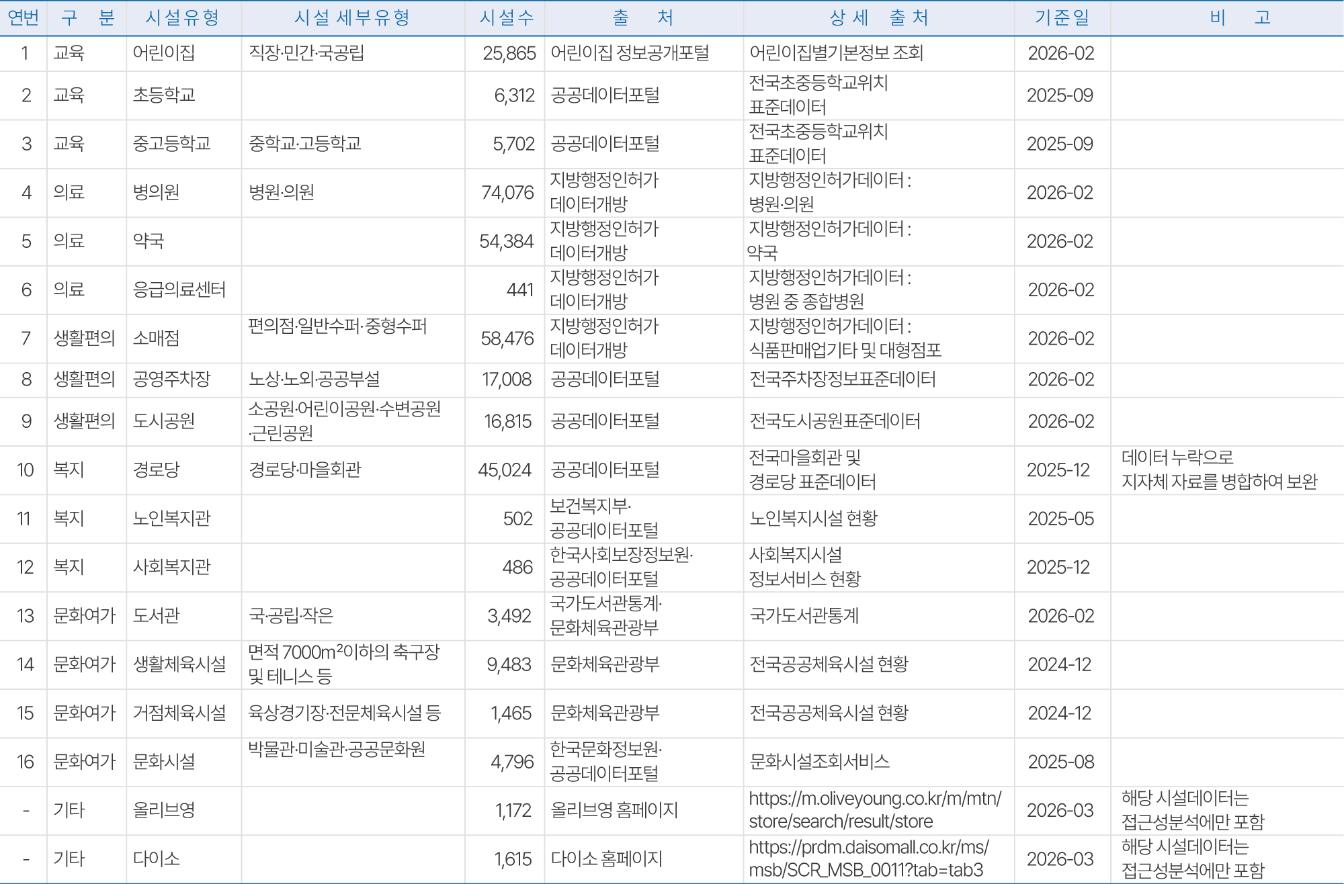Click the 시설수 column header
Screen dimensions: 1344x884
(x=507, y=17)
